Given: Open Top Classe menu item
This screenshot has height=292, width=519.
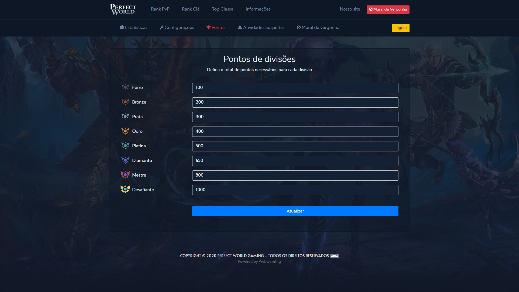Looking at the screenshot, I should (222, 9).
